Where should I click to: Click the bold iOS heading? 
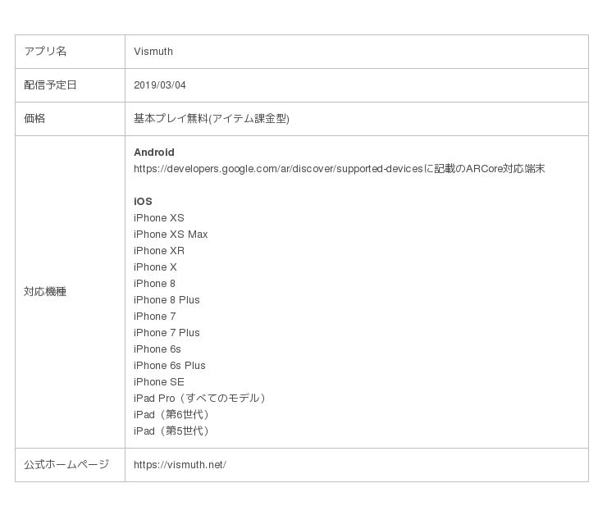pyautogui.click(x=143, y=202)
